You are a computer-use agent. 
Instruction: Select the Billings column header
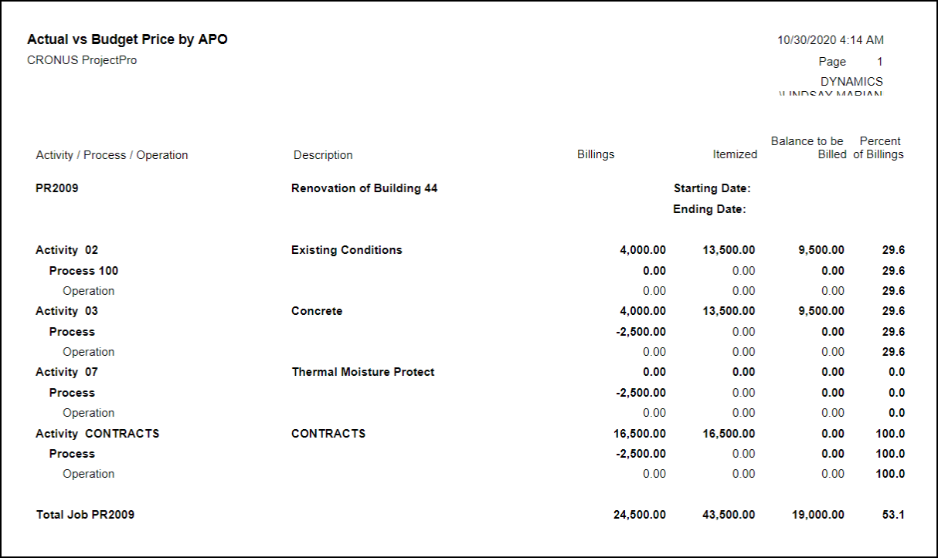(x=596, y=154)
